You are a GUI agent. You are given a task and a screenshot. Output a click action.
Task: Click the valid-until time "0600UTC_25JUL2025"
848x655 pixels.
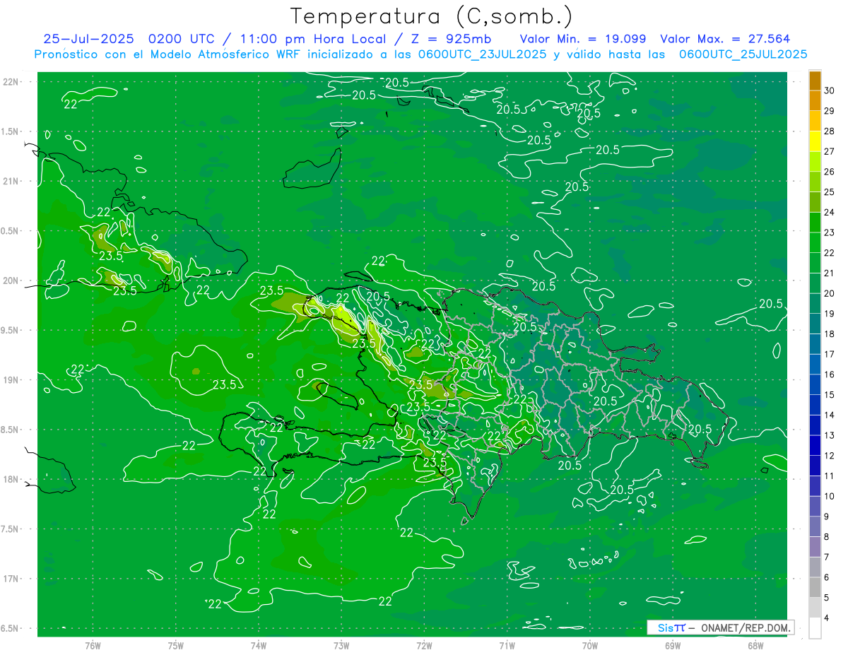click(x=743, y=54)
